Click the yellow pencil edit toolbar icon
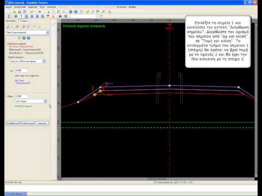262x196 pixels. click(88, 12)
